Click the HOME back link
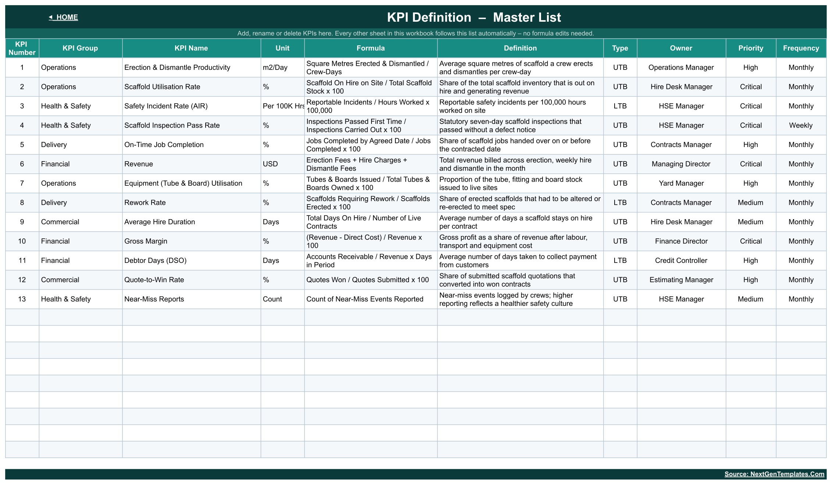The width and height of the screenshot is (832, 485). click(63, 17)
